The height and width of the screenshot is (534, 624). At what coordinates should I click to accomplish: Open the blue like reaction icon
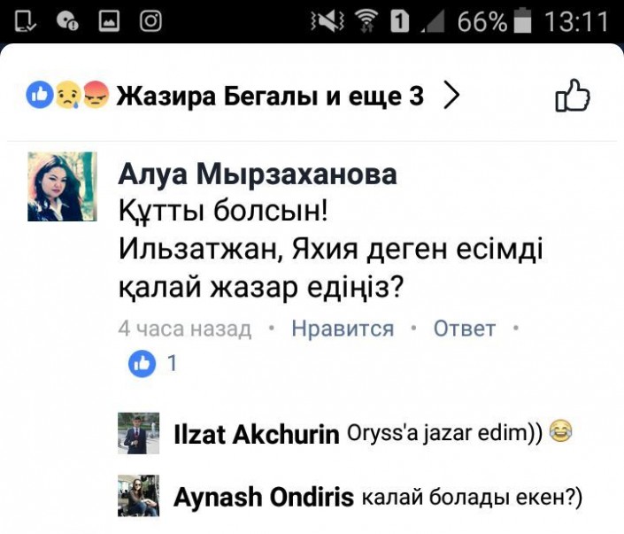click(x=40, y=95)
